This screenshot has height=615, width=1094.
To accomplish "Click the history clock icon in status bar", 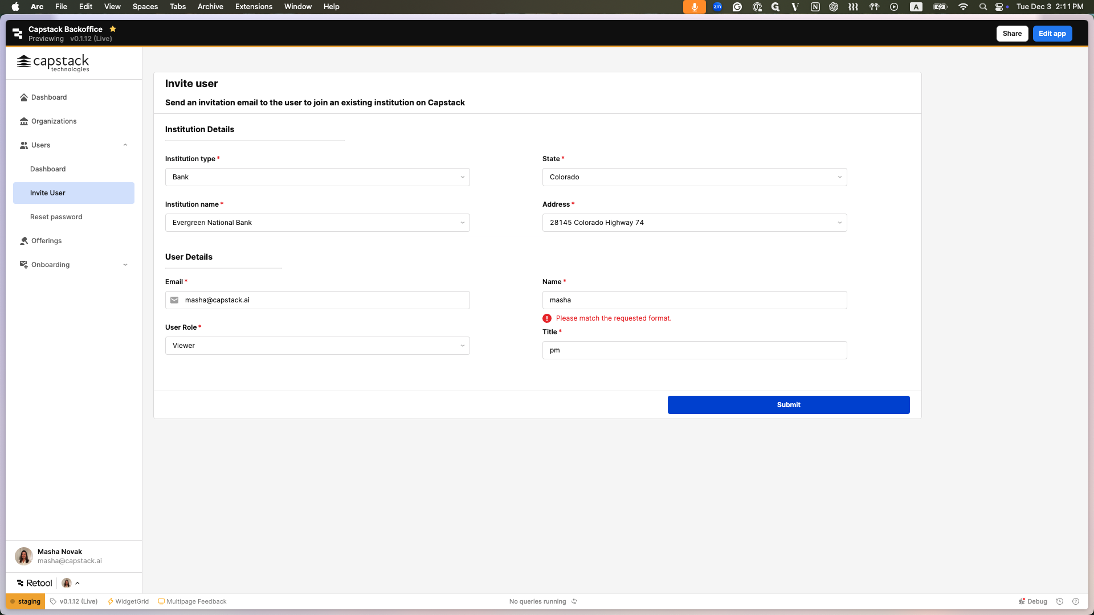I will pyautogui.click(x=1060, y=601).
